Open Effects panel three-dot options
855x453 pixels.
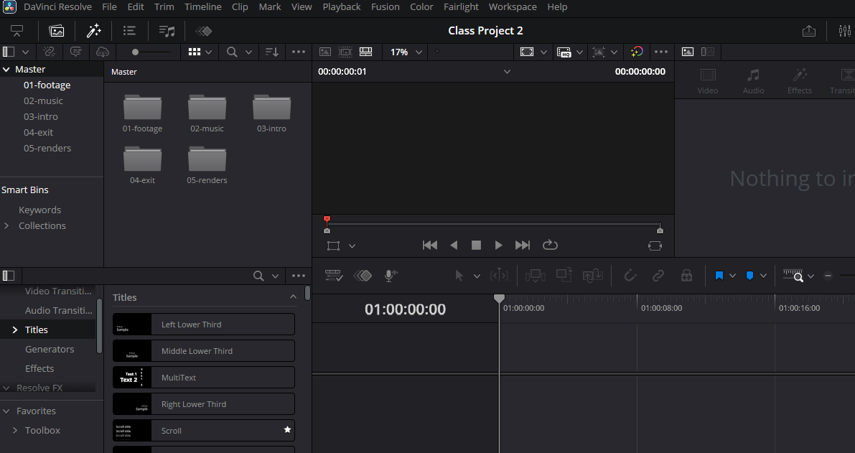coord(298,276)
